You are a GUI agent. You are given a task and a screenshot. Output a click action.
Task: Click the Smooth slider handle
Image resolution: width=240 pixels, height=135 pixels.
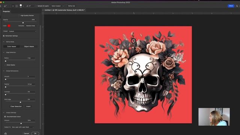click(6, 79)
